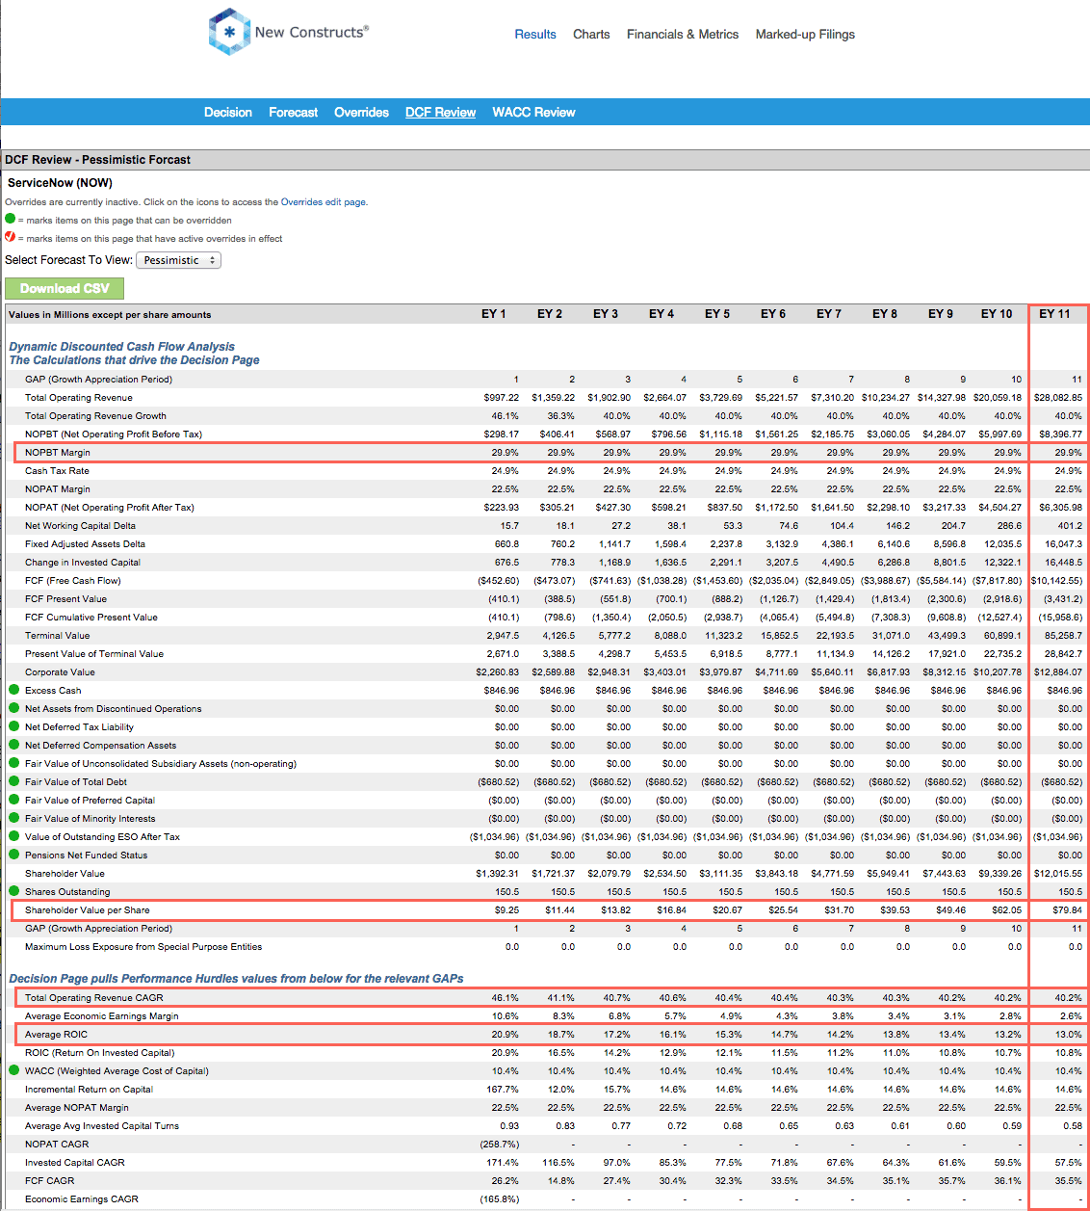The image size is (1090, 1211).
Task: Click the Change in Invested Capital label
Action: click(83, 562)
